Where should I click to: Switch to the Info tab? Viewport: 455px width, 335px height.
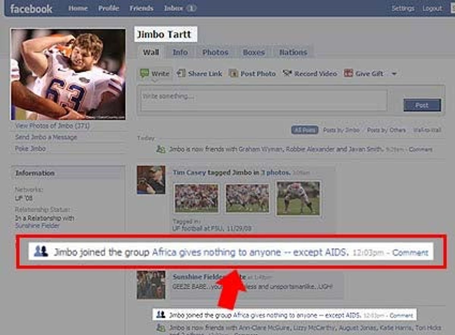(180, 52)
